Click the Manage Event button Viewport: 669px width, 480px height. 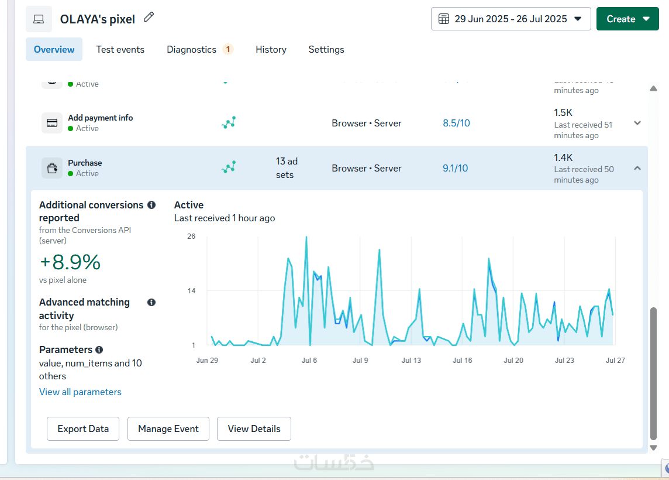point(168,428)
